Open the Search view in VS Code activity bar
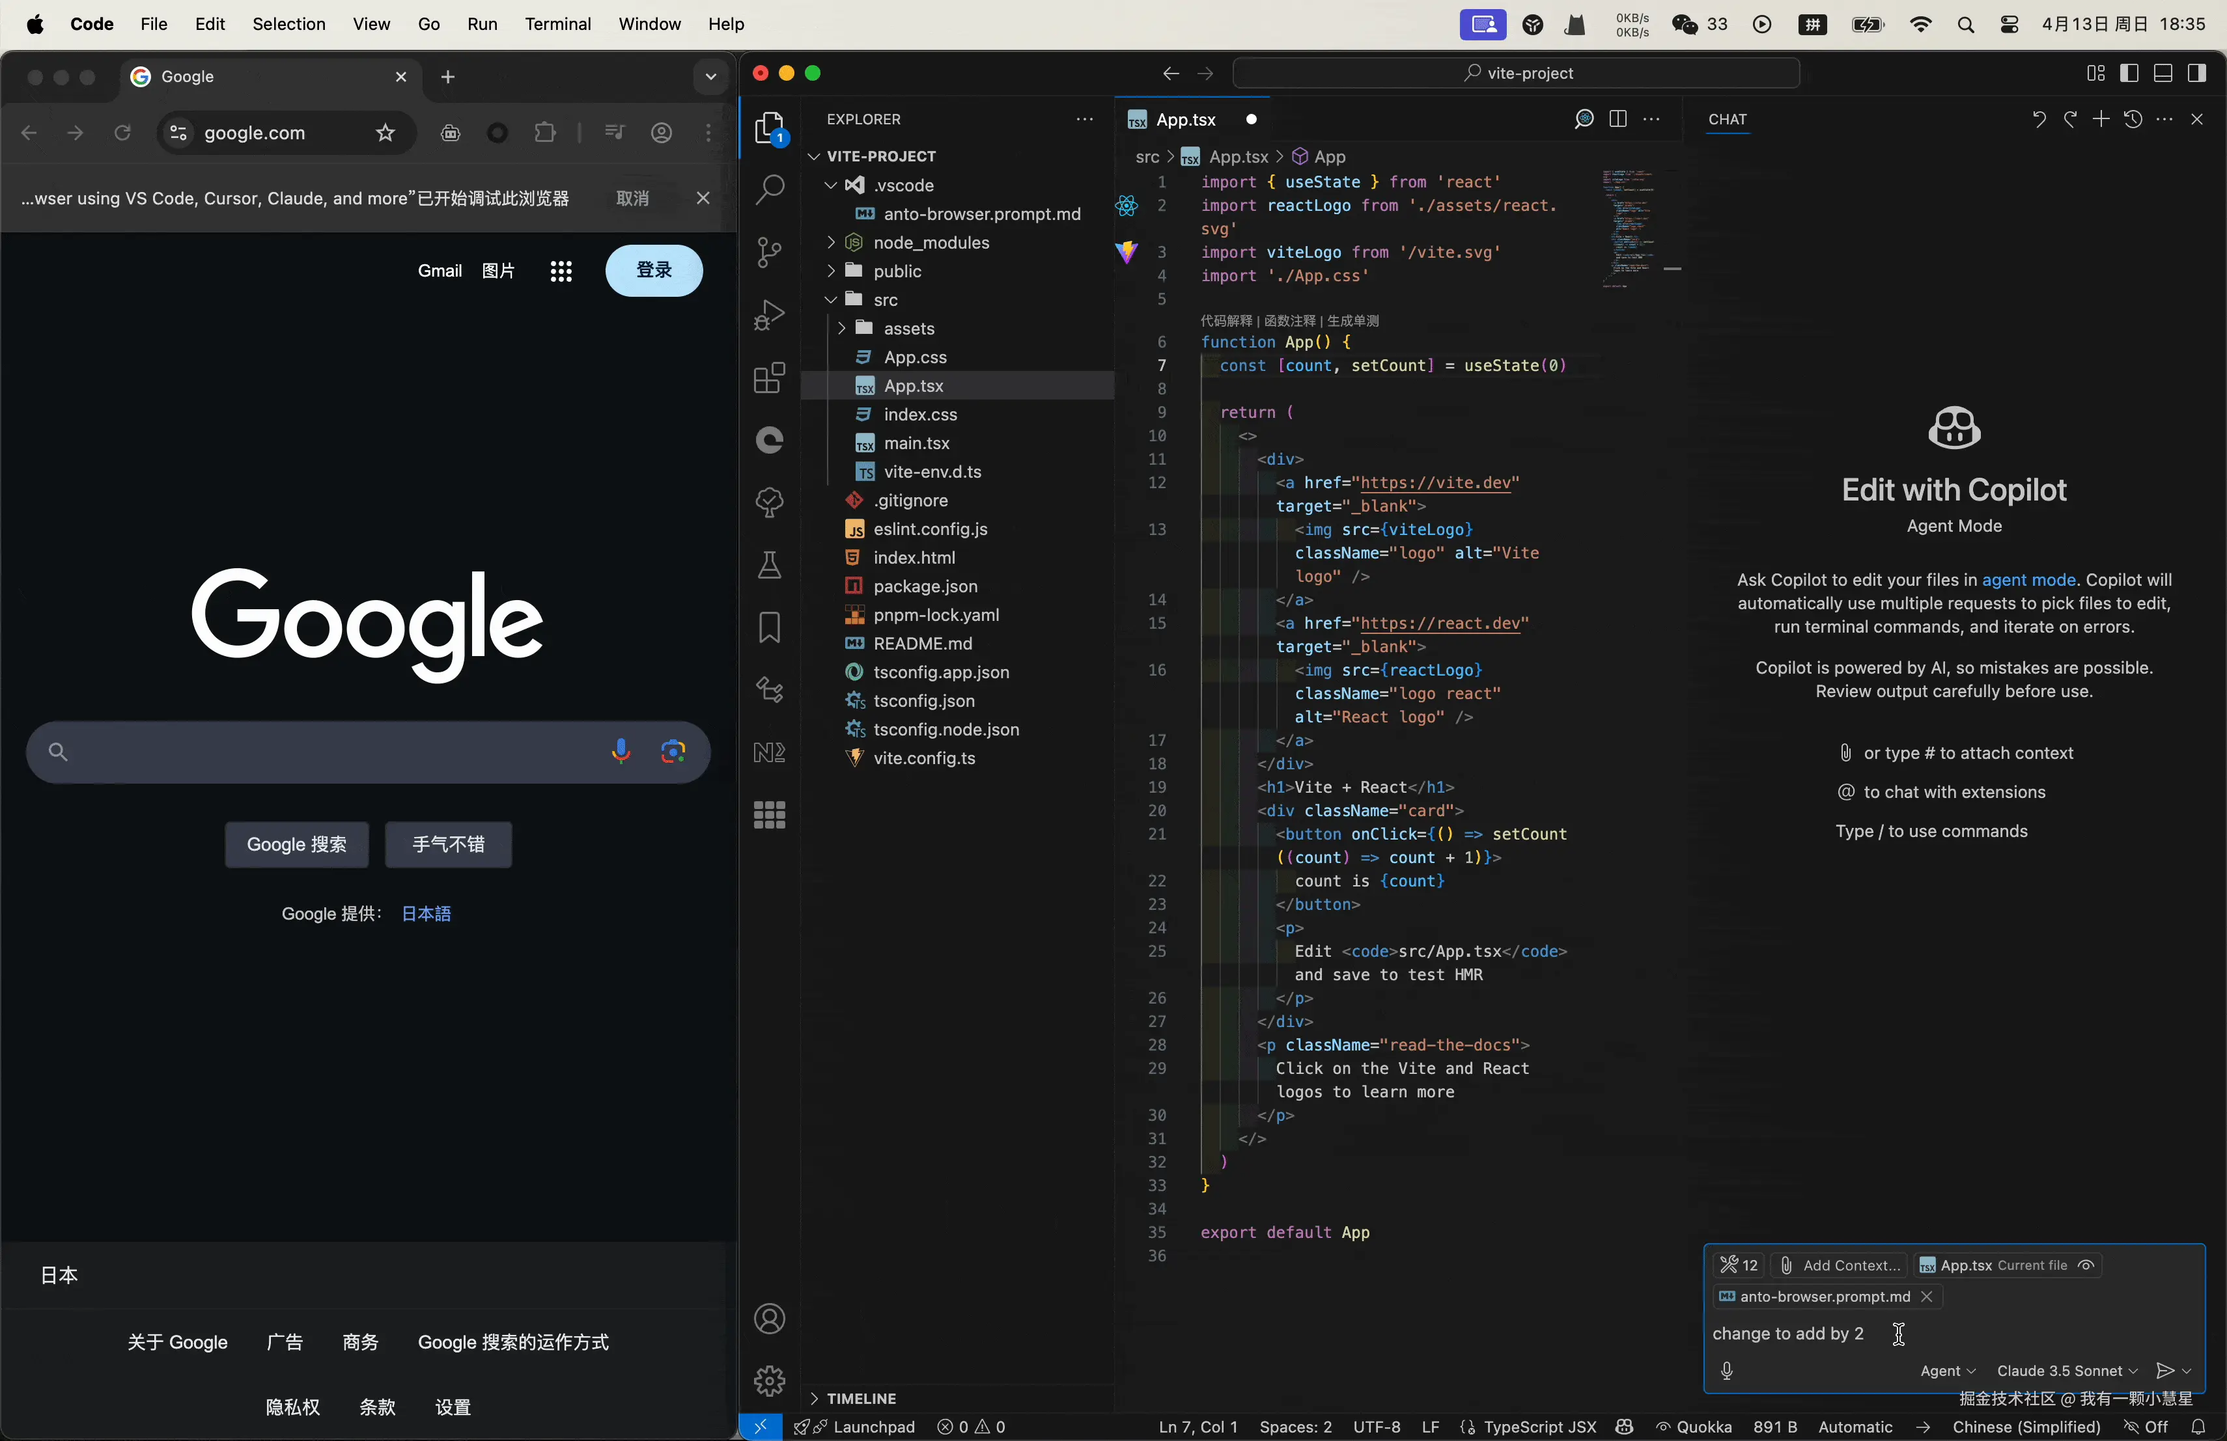2227x1441 pixels. (769, 190)
